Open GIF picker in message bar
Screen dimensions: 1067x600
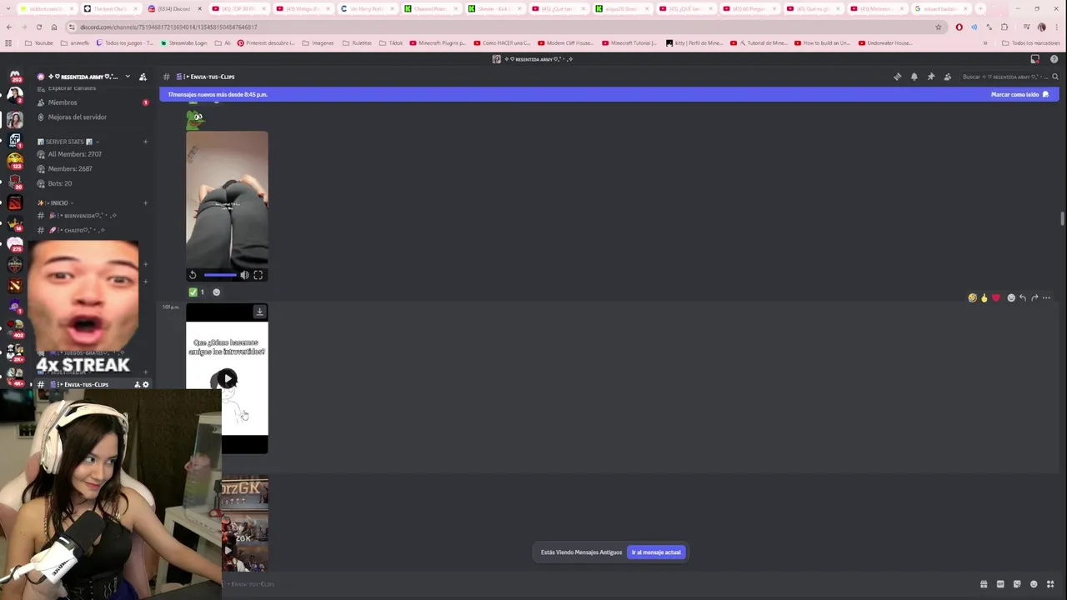(x=1000, y=584)
